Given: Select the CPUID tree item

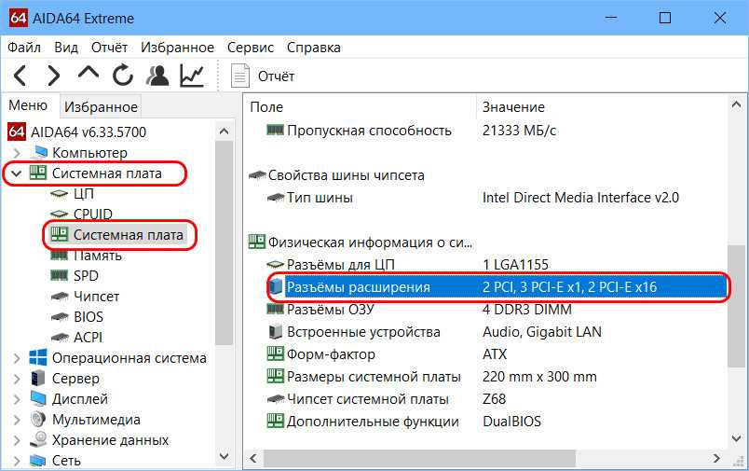Looking at the screenshot, I should tap(92, 214).
